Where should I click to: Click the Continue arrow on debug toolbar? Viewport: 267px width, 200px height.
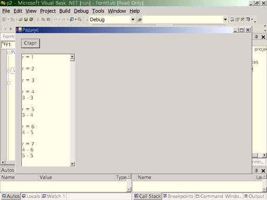coord(5,29)
